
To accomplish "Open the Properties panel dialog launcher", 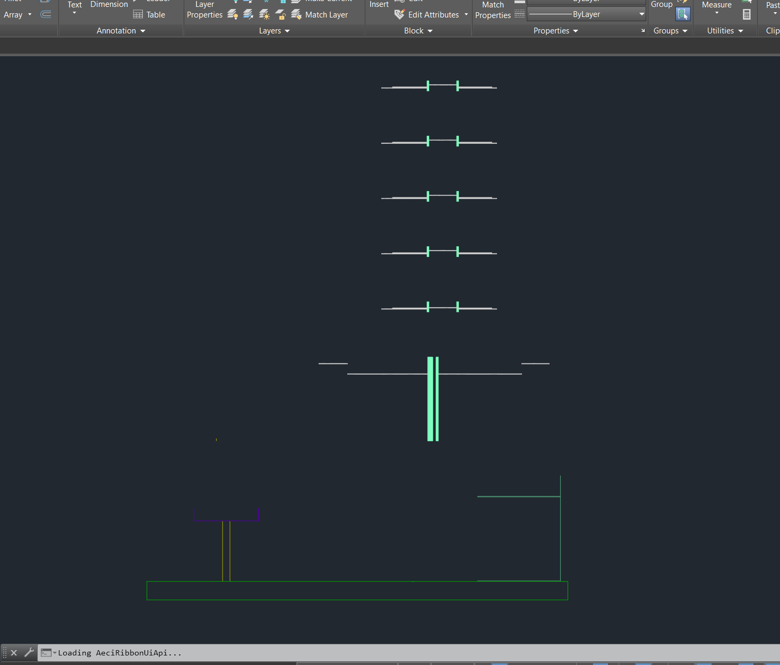I will [642, 30].
